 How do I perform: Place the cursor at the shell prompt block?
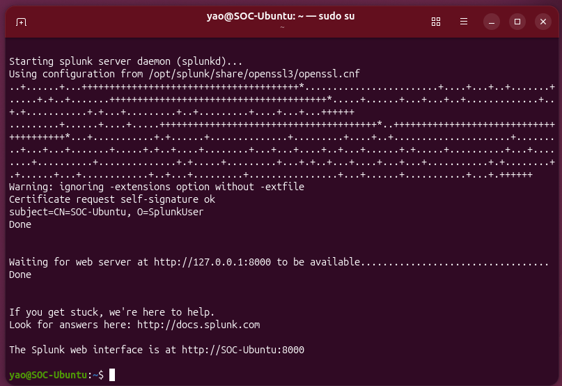coord(112,375)
